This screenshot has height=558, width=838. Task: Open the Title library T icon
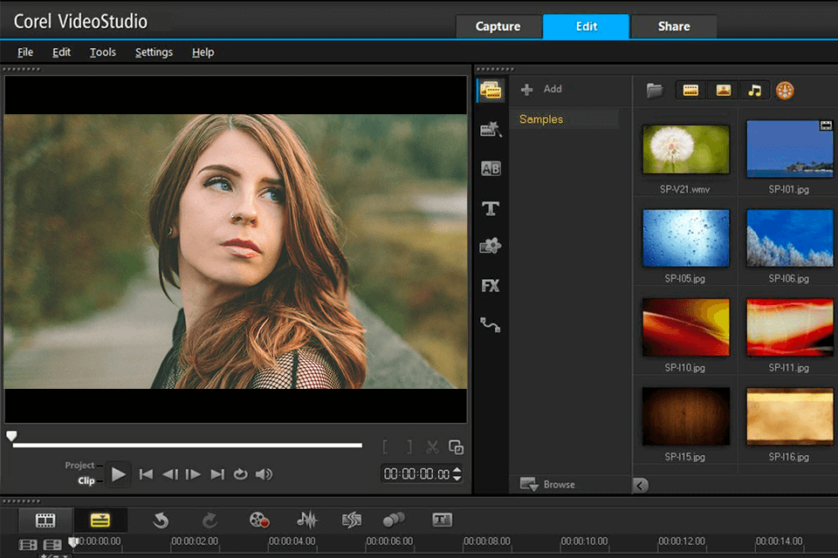(x=491, y=208)
